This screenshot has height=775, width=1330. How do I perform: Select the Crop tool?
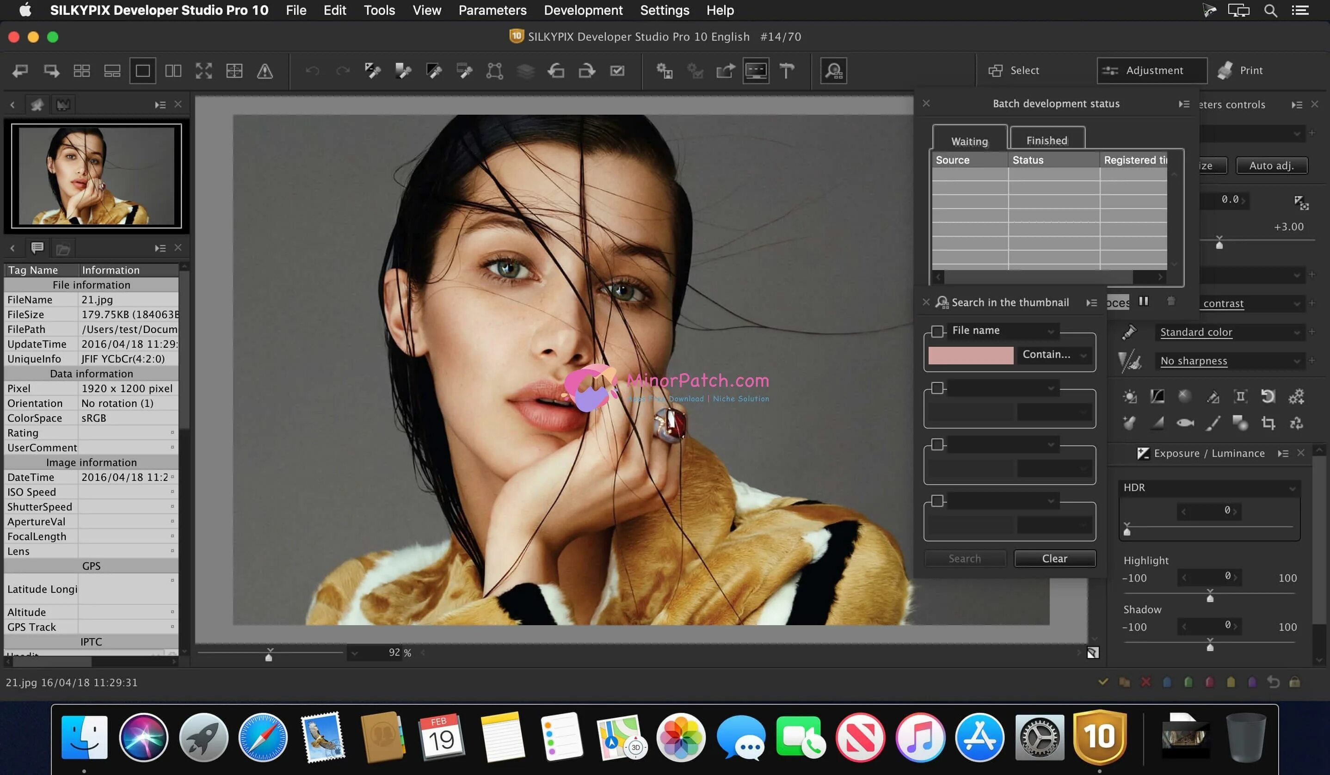tap(1269, 423)
